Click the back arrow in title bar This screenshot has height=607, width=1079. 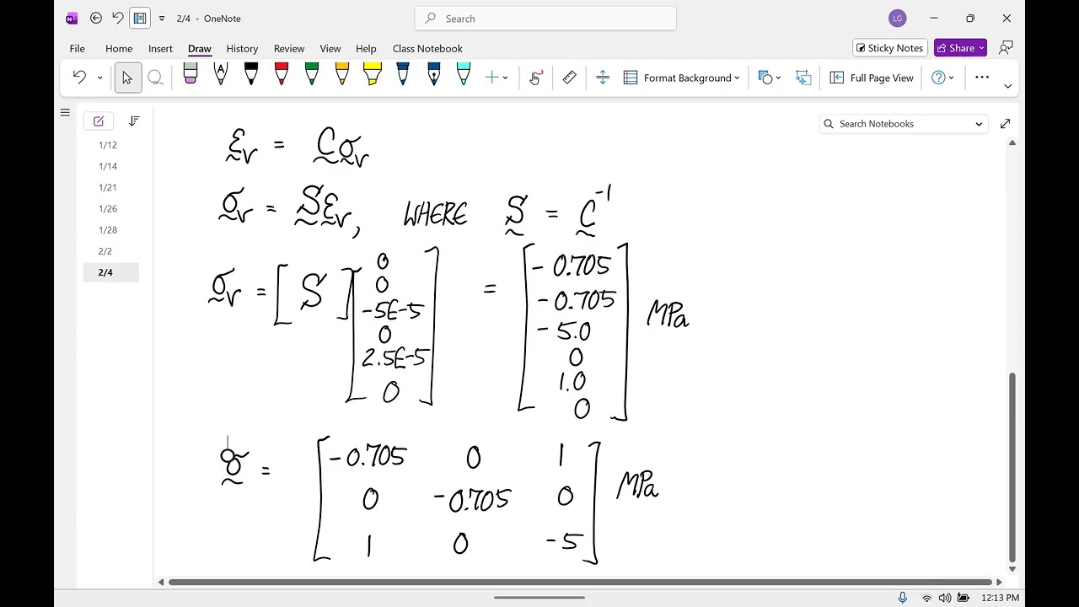(x=96, y=18)
